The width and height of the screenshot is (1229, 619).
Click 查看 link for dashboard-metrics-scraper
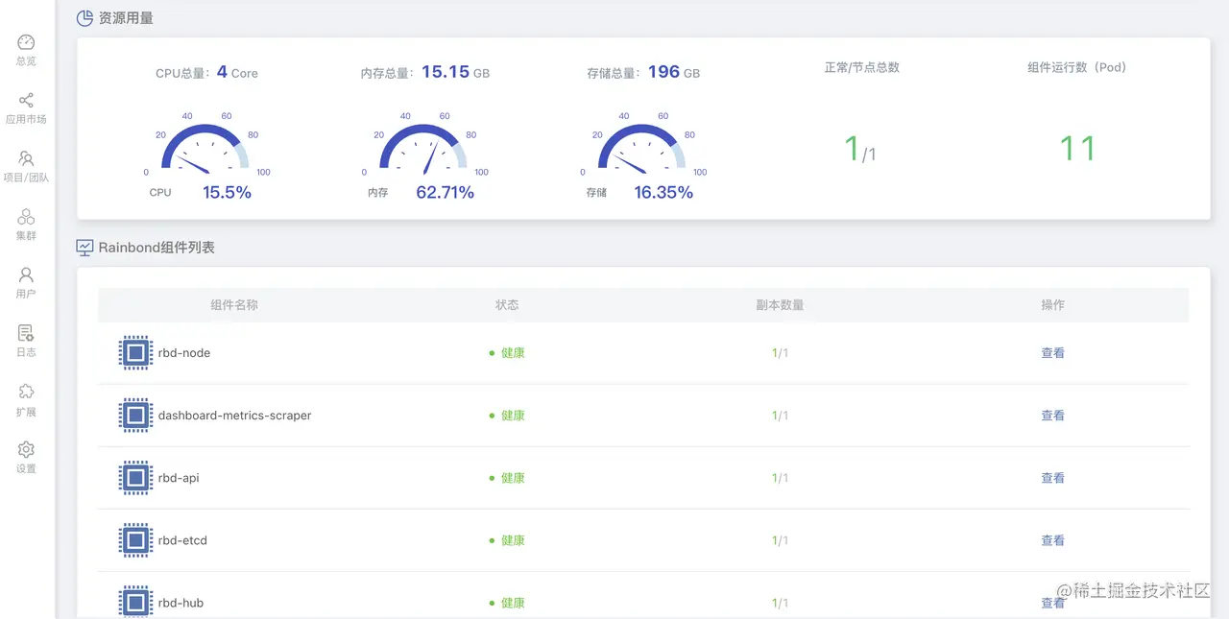point(1053,416)
